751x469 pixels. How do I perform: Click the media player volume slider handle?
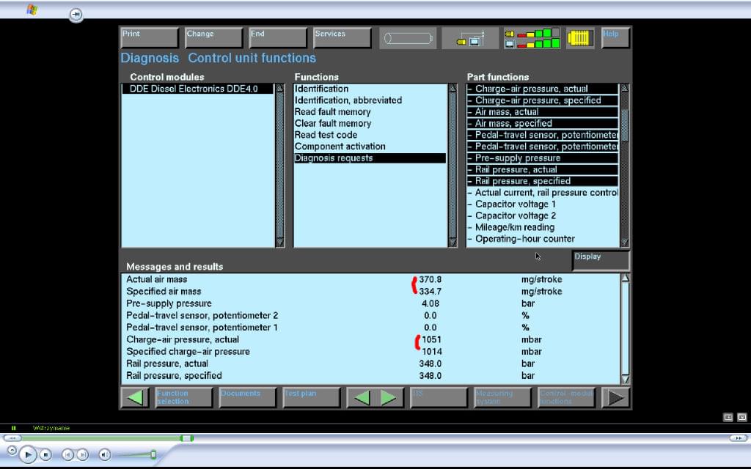[153, 454]
